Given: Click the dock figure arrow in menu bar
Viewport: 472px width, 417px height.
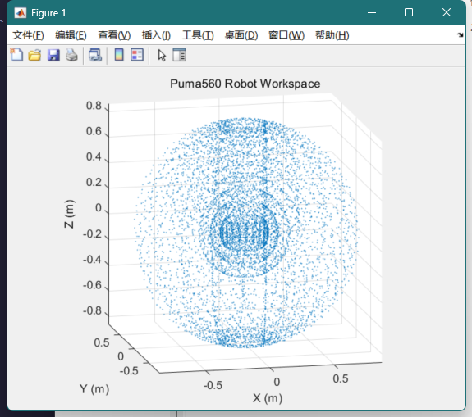Looking at the screenshot, I should coord(461,35).
